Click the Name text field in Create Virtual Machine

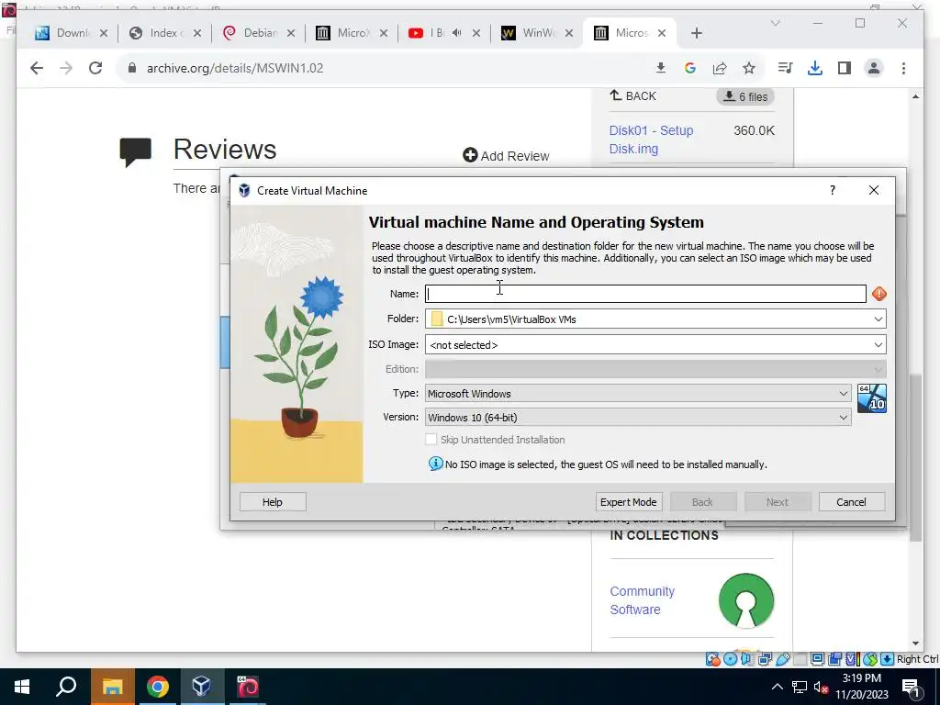[x=645, y=294]
